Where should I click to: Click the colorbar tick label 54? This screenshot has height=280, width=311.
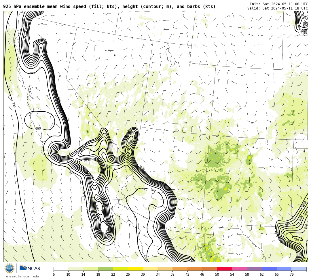pos(232,275)
